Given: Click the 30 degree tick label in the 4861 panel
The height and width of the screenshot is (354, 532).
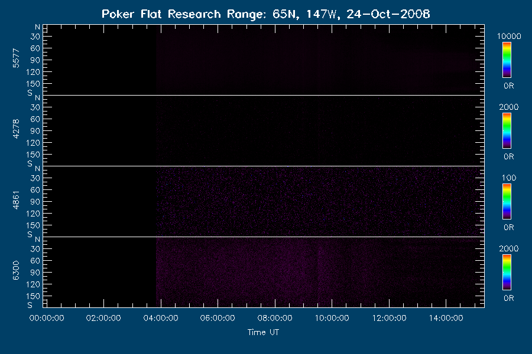Looking at the screenshot, I should 35,178.
